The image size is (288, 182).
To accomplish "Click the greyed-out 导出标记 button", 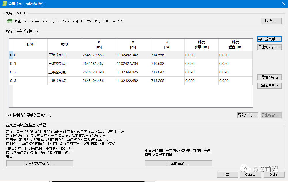I will pos(271,115).
